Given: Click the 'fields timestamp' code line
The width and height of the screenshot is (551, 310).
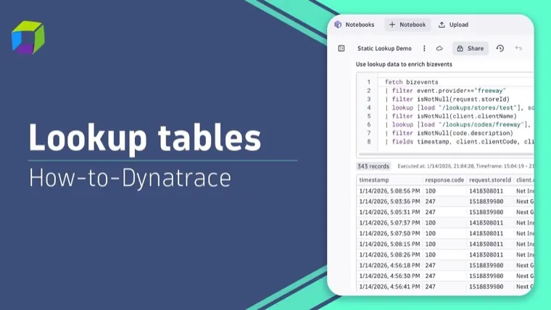Looking at the screenshot, I should (459, 142).
